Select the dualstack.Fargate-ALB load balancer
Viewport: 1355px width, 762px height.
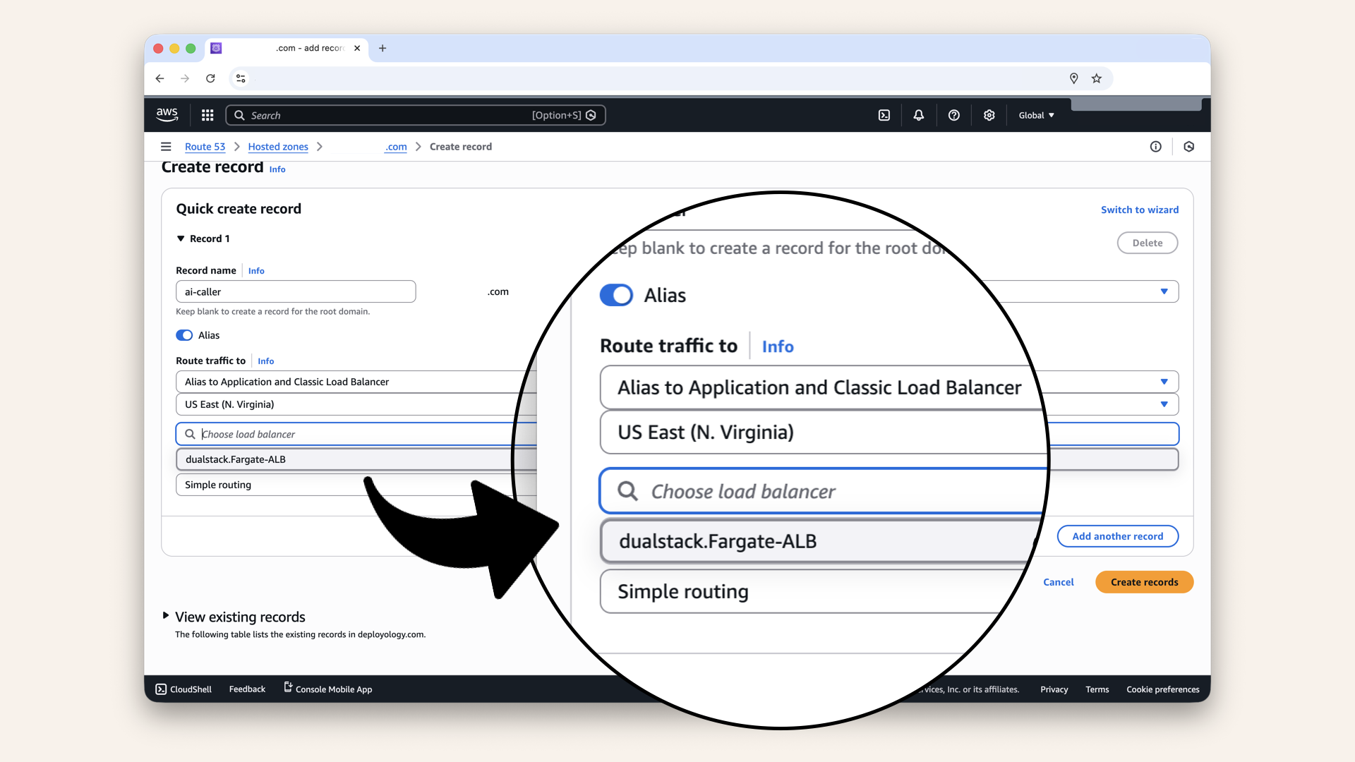(x=718, y=541)
